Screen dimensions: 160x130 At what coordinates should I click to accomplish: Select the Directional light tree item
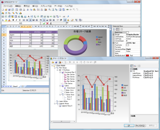point(71,88)
